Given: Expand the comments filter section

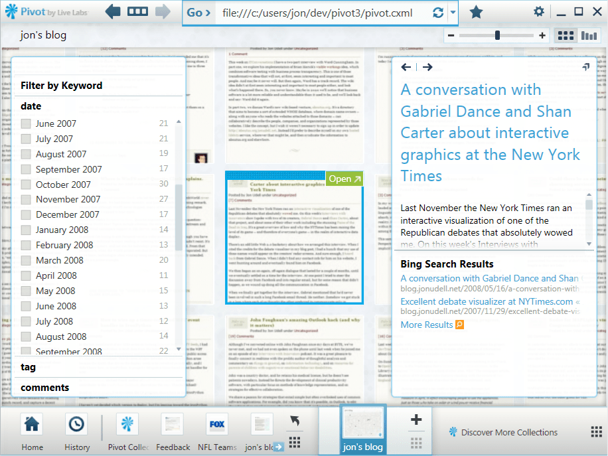Looking at the screenshot, I should tap(45, 388).
